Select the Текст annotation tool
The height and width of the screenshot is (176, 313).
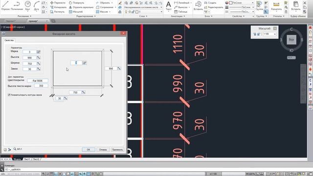tap(168, 5)
